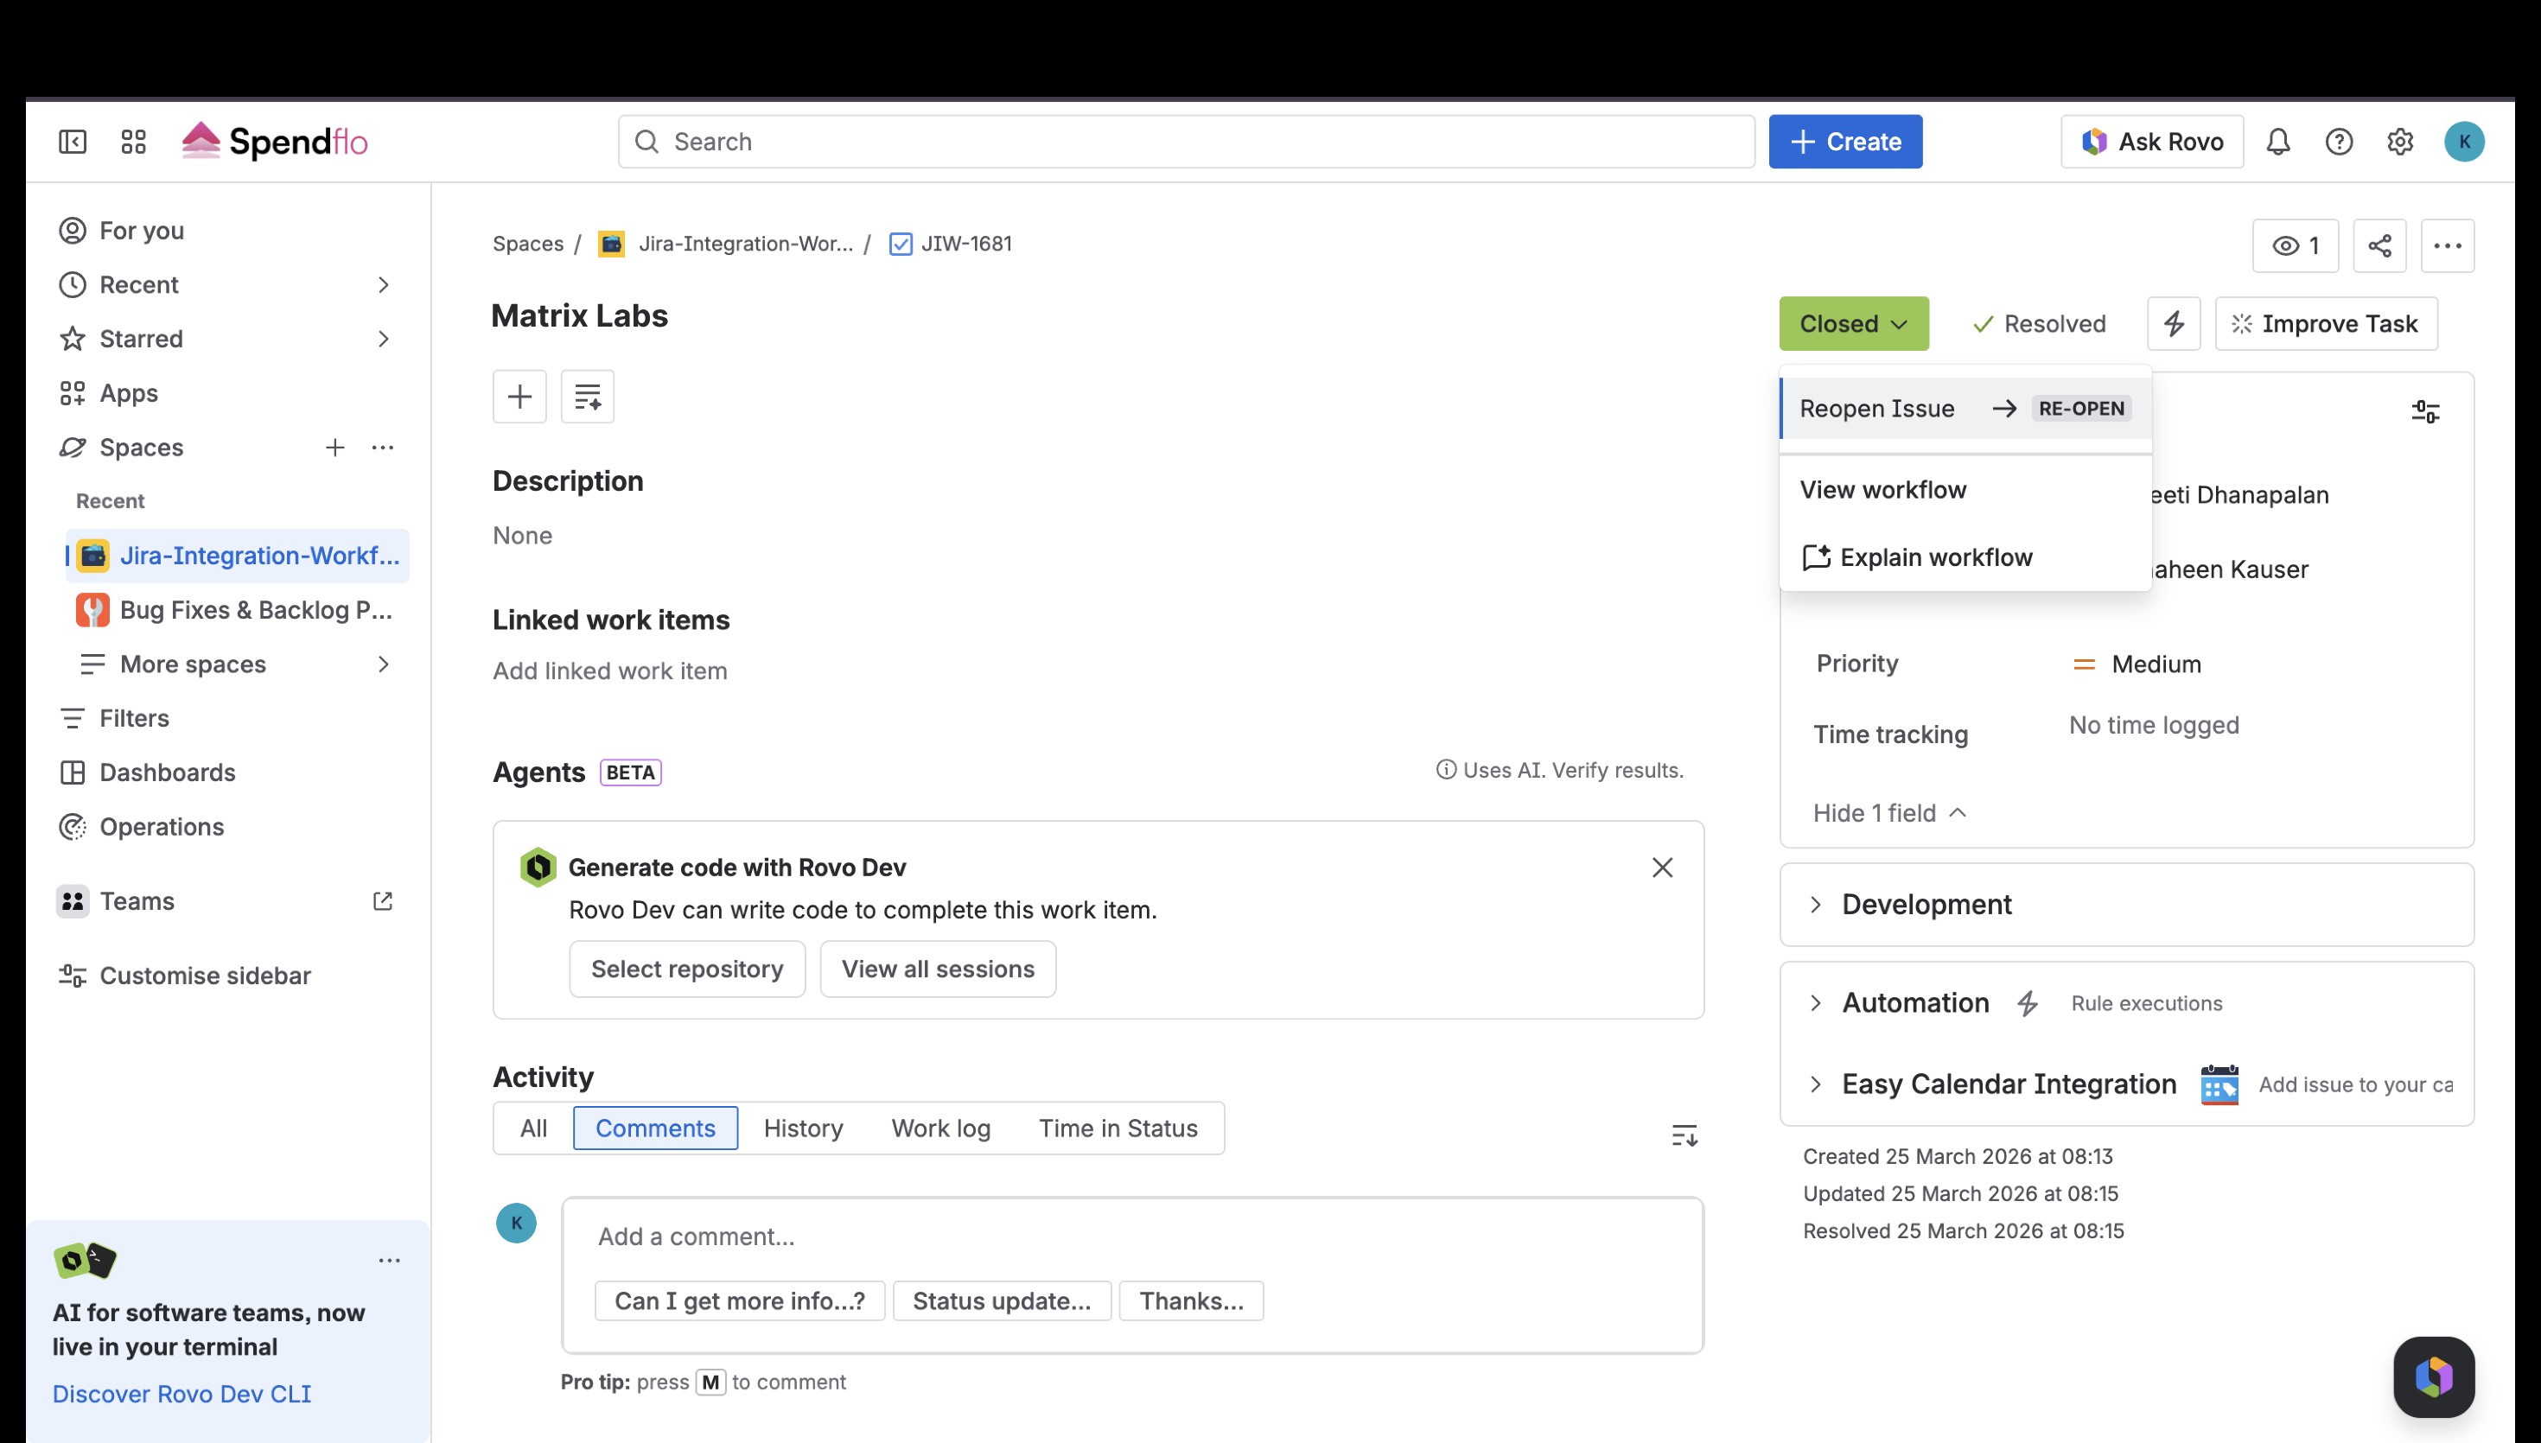Insert 'Can I get more info...?' suggestion
Screen dimensions: 2541x1443
tap(739, 1300)
